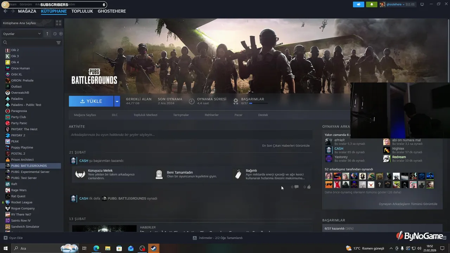Select Prison Architect in library
The height and width of the screenshot is (253, 450).
pyautogui.click(x=22, y=160)
